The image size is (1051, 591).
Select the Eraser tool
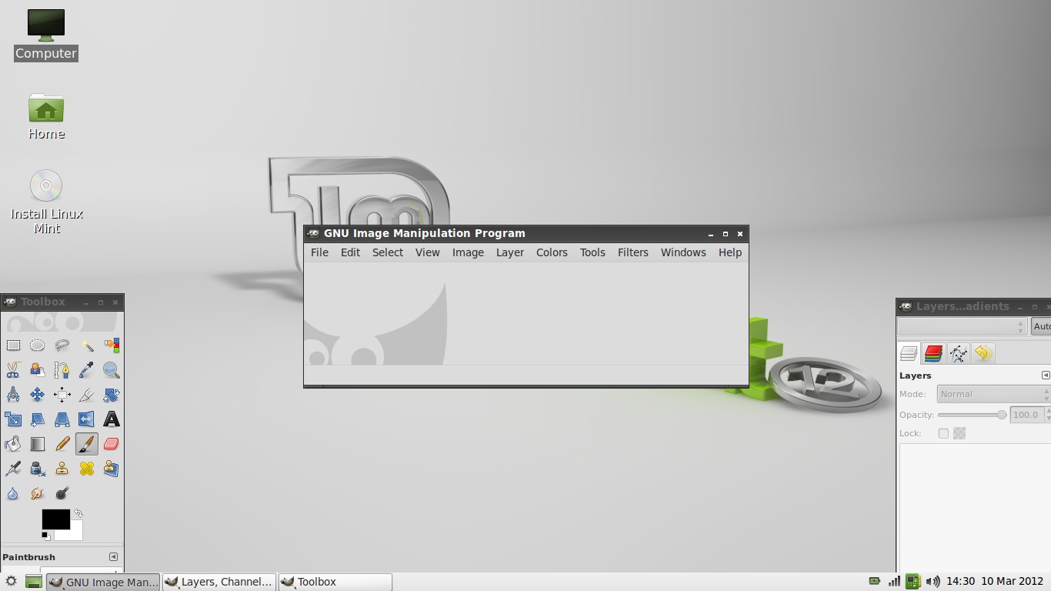(x=112, y=444)
